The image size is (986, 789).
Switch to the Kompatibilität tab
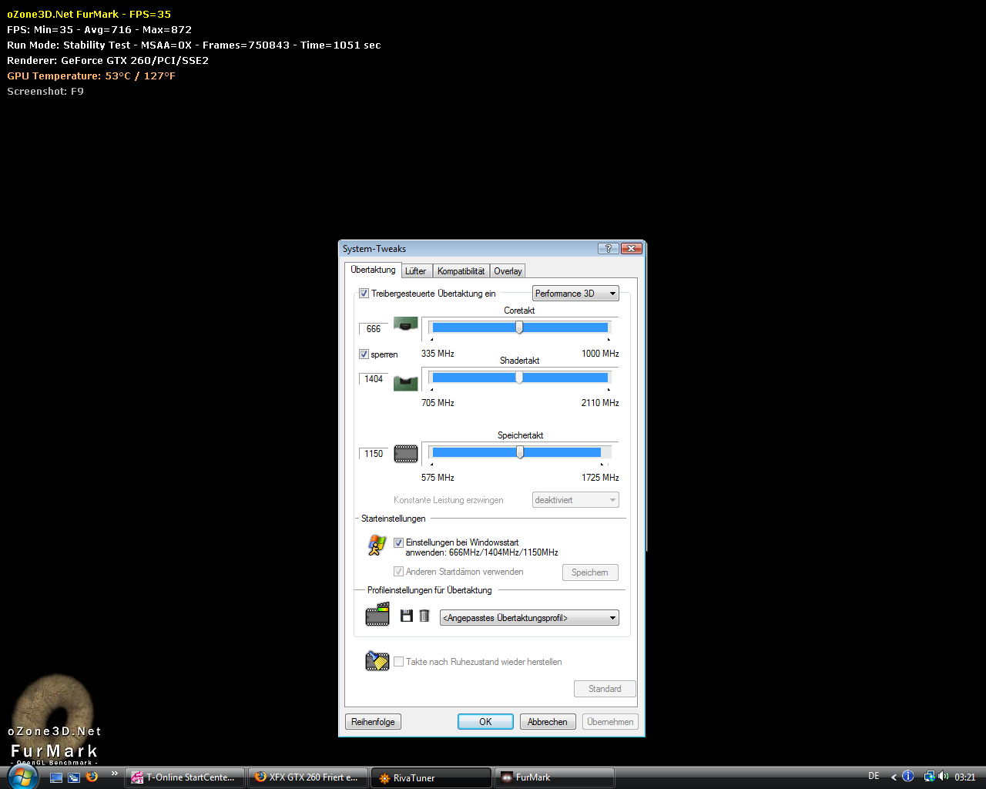[461, 271]
